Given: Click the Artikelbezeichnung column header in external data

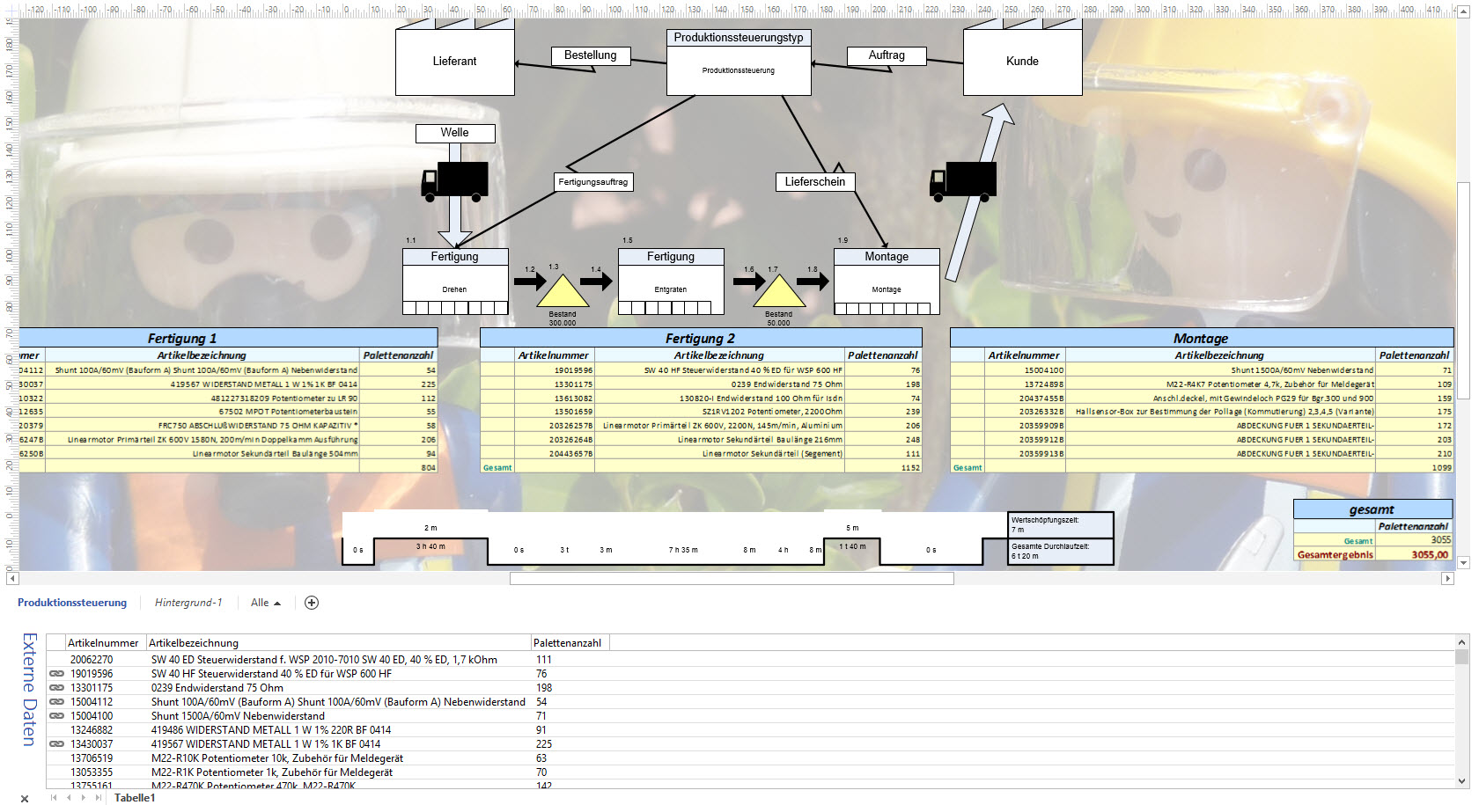Looking at the screenshot, I should pos(194,643).
